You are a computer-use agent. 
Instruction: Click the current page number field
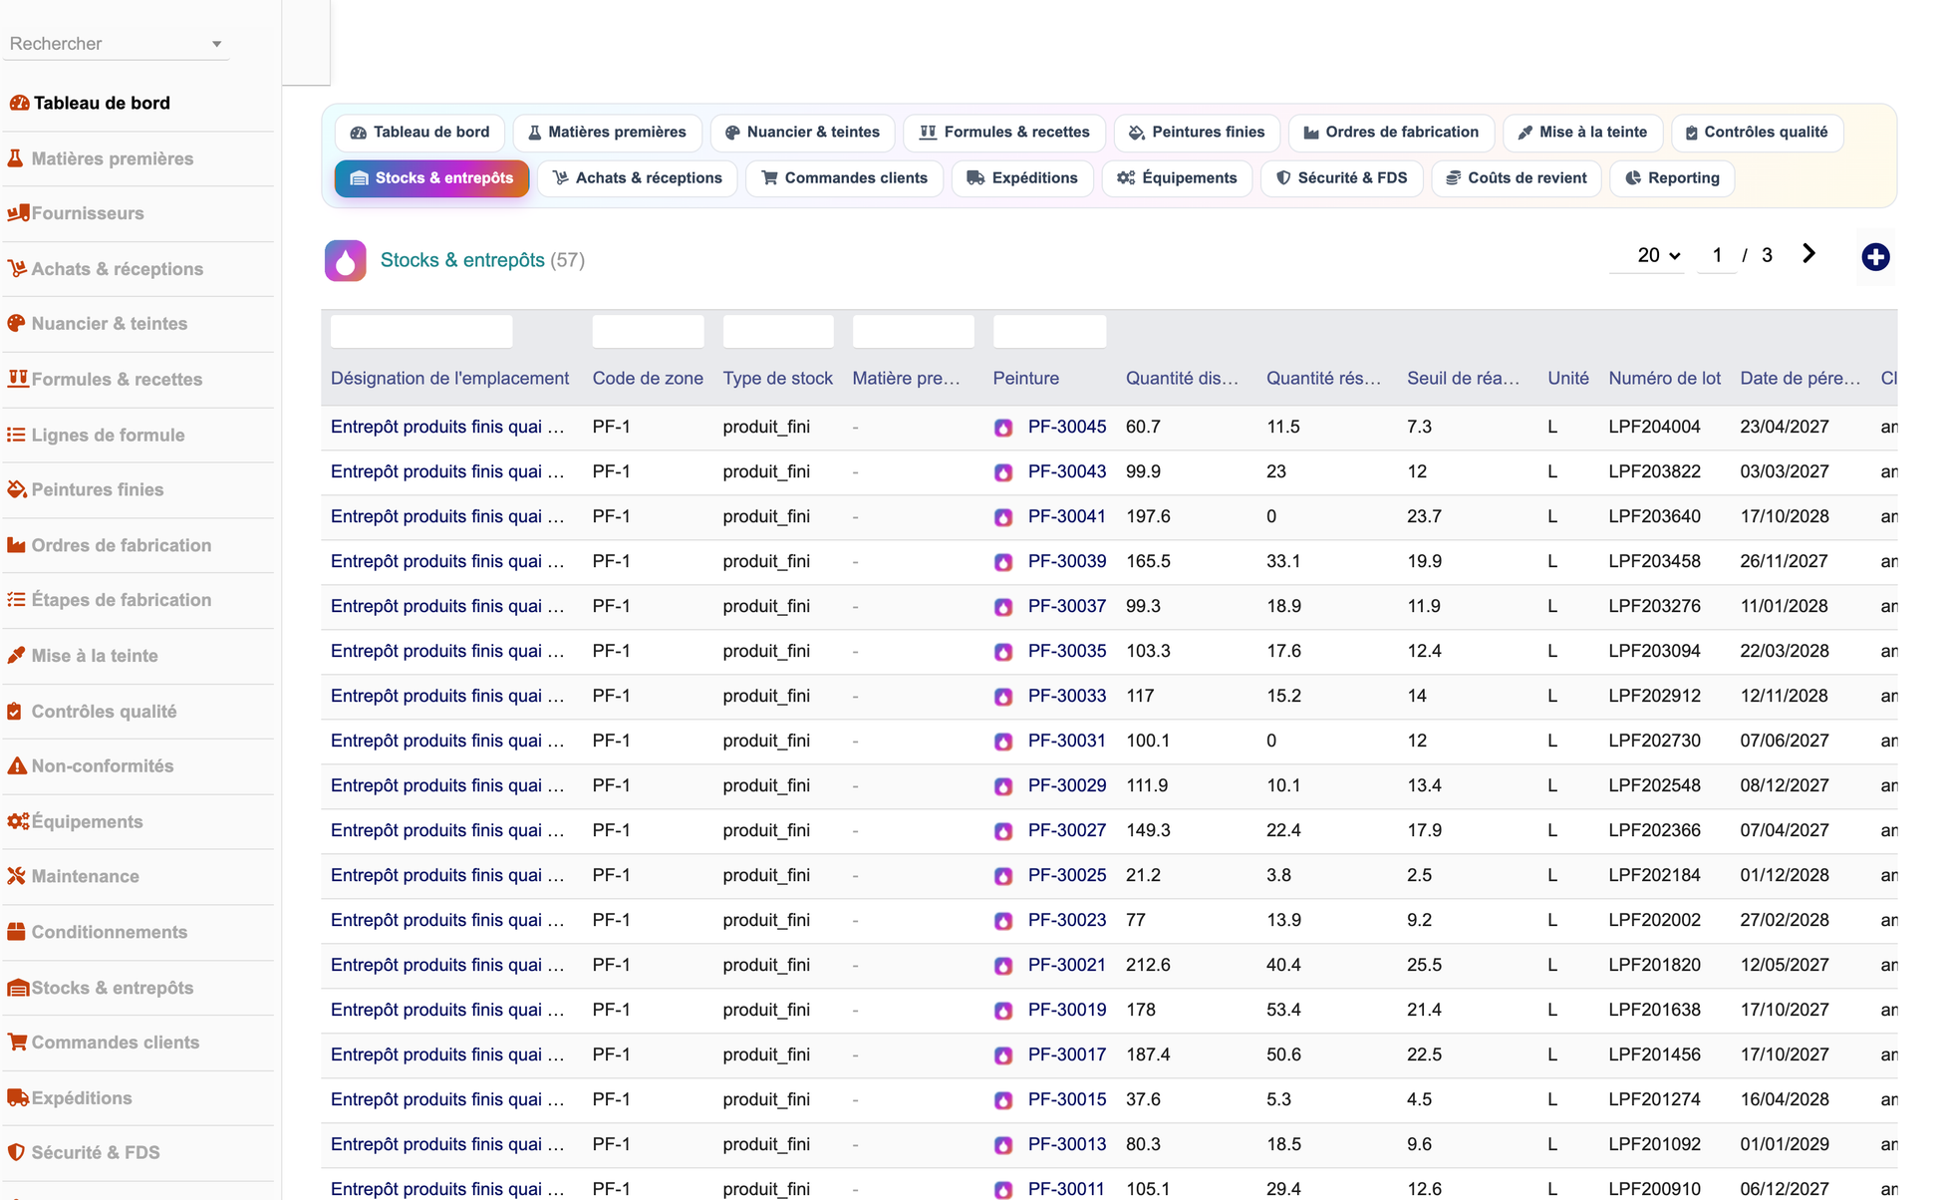[x=1717, y=255]
